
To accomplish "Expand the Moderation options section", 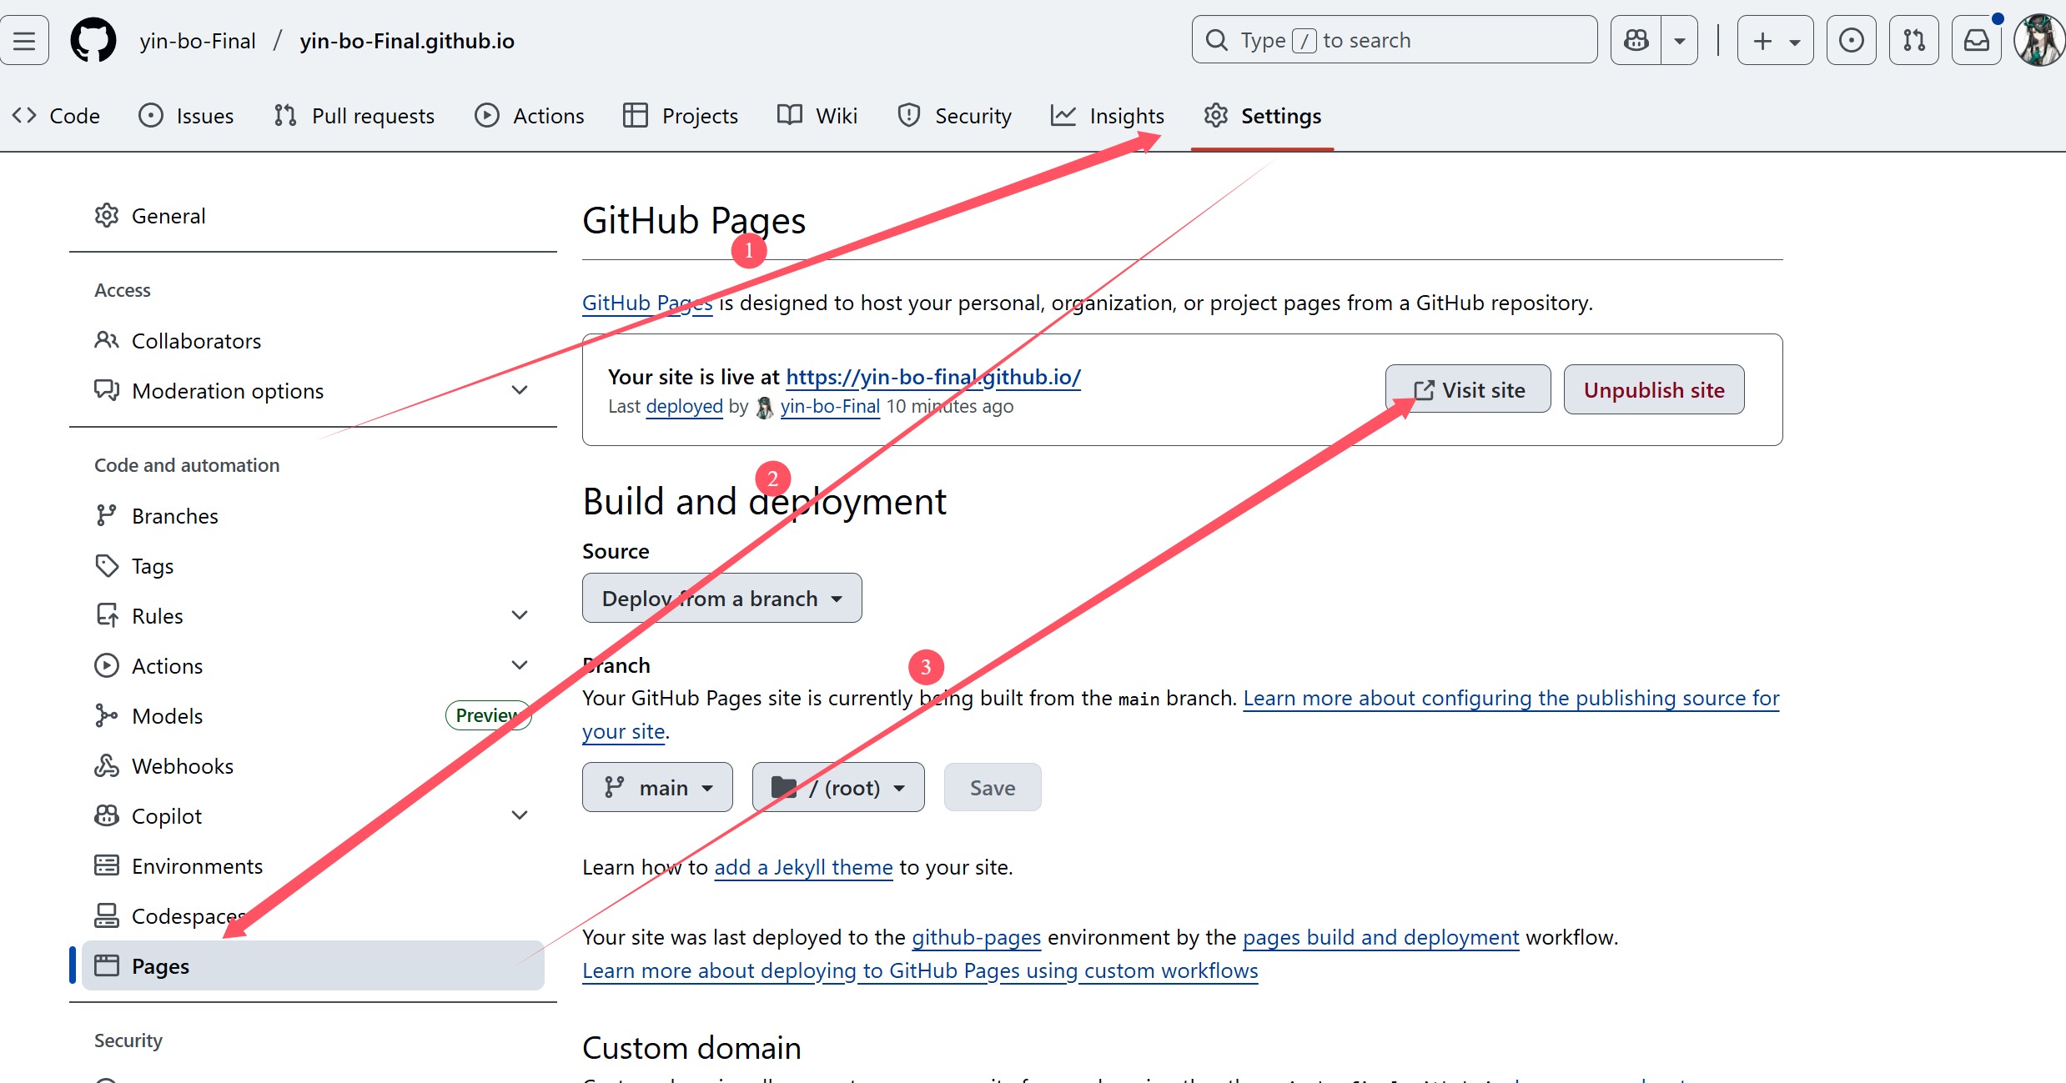I will [x=519, y=390].
